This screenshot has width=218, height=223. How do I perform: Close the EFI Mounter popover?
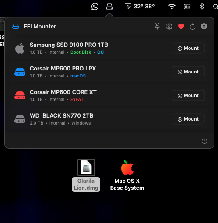[204, 26]
